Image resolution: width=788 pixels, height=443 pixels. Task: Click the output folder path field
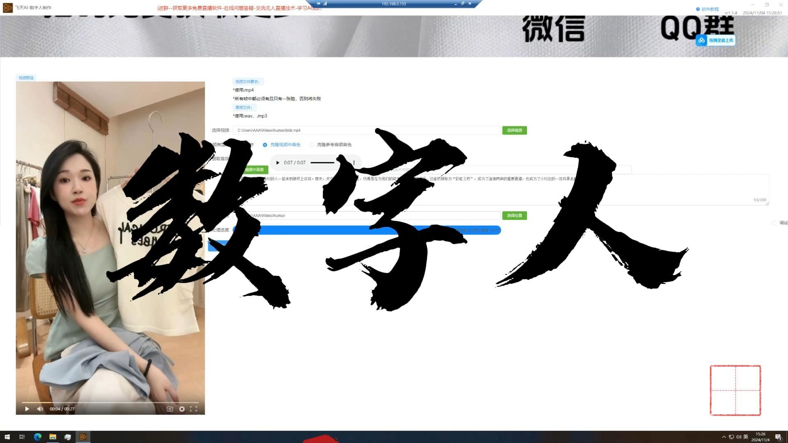click(367, 216)
